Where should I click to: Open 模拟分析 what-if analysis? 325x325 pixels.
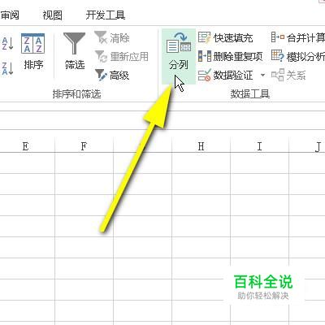(298, 56)
